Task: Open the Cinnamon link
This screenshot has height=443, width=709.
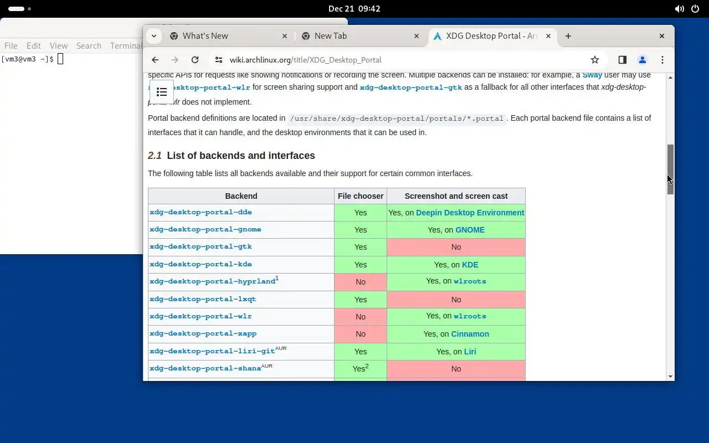Action: (x=470, y=334)
